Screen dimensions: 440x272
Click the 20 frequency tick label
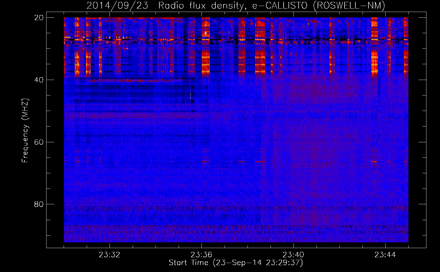(39, 18)
